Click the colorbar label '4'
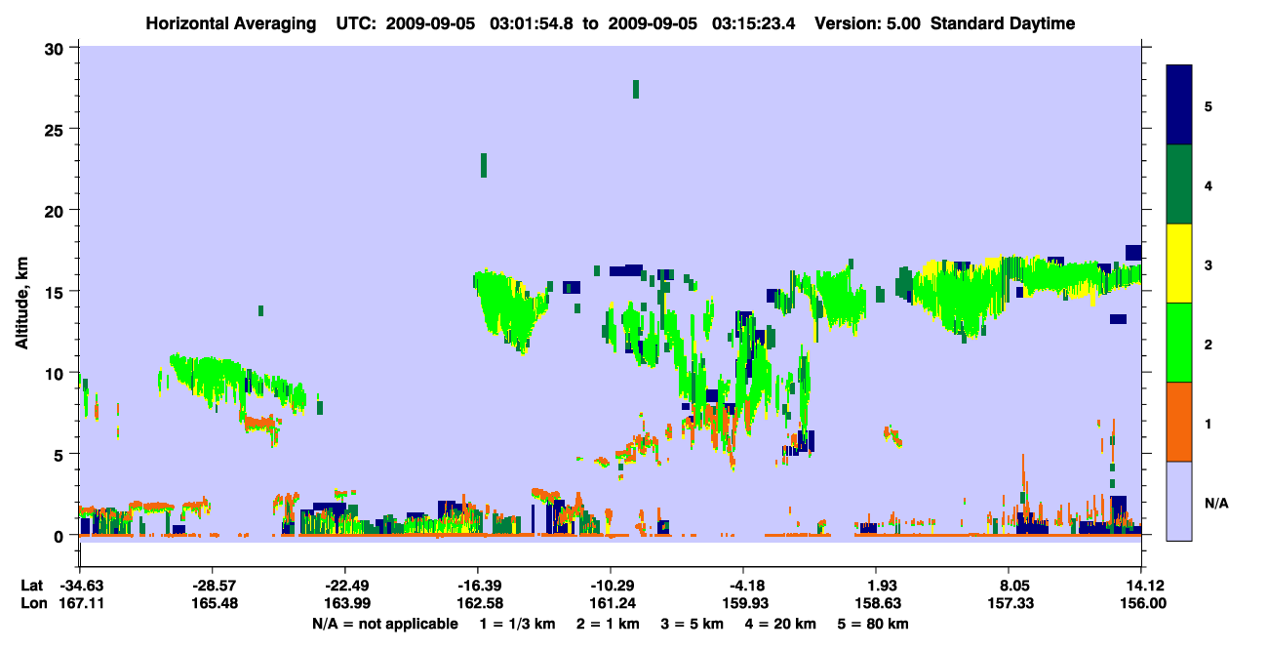 point(1209,184)
